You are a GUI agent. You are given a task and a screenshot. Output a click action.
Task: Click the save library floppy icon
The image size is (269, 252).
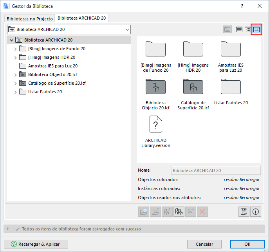coord(244,212)
